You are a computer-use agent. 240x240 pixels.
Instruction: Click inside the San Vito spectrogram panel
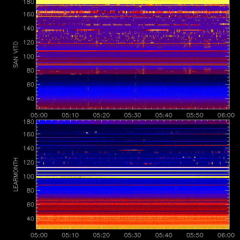[133, 55]
